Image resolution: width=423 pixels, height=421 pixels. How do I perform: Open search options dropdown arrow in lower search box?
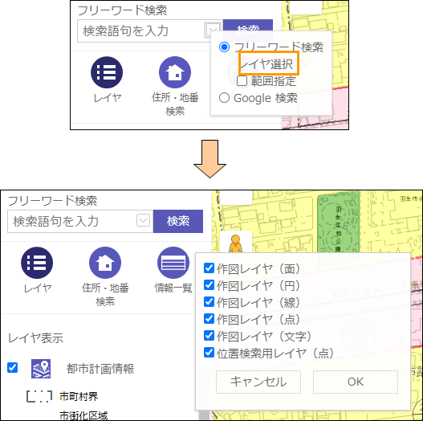[143, 221]
